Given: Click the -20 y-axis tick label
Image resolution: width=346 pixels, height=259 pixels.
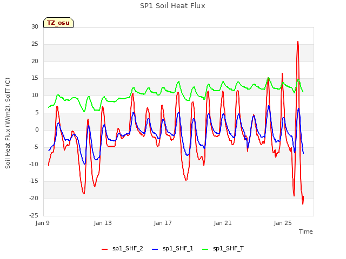Looking at the screenshot, I should click(34, 199).
